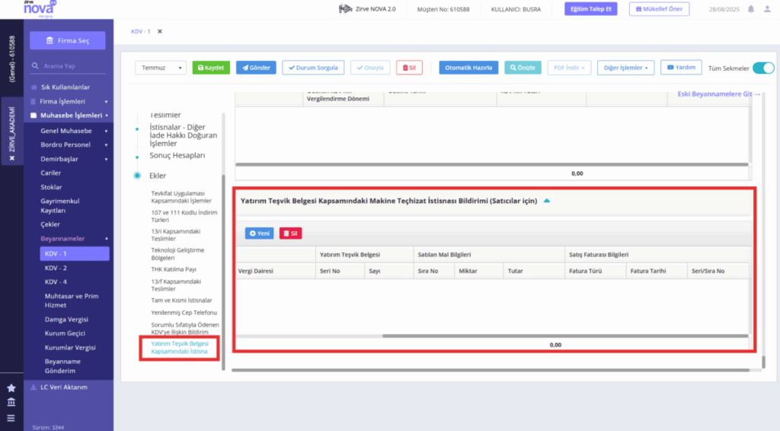Click the bank building icon in left strip
The image size is (780, 431).
pos(11,402)
